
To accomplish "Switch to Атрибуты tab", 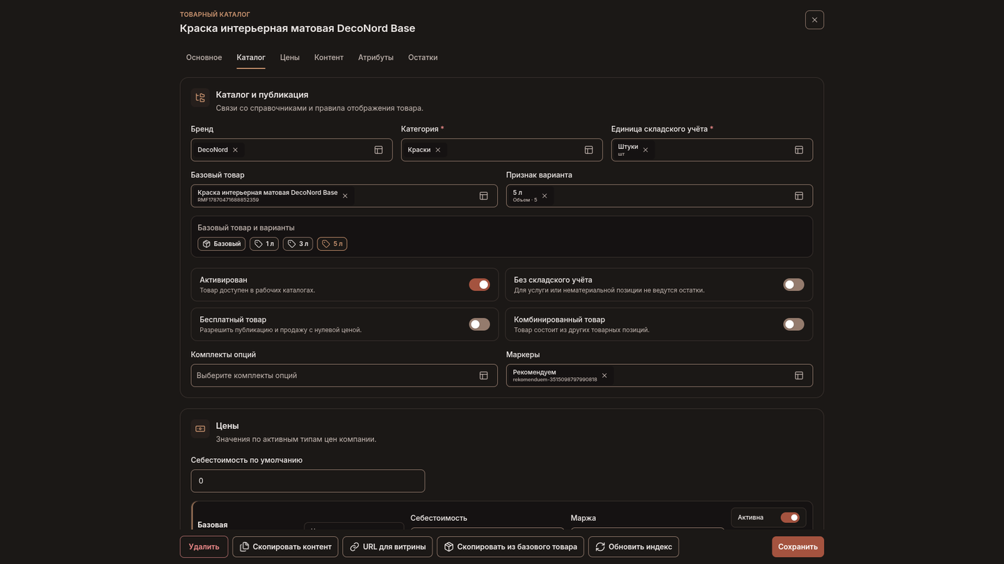I will (x=376, y=57).
